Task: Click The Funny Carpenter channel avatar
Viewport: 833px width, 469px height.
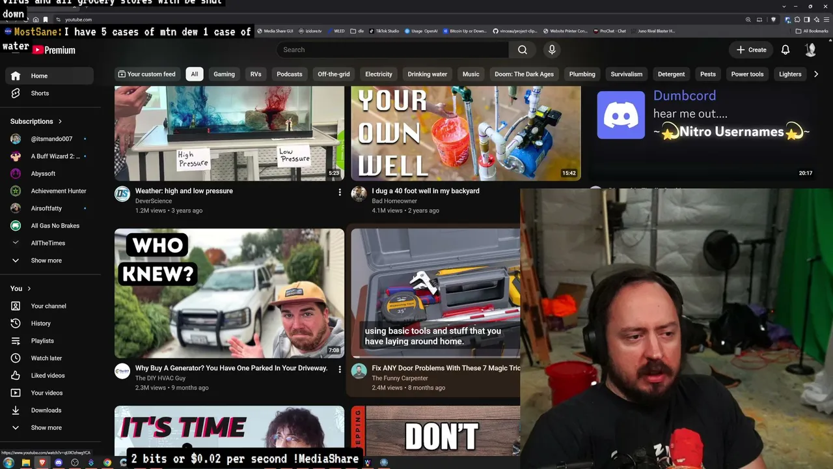Action: tap(359, 371)
